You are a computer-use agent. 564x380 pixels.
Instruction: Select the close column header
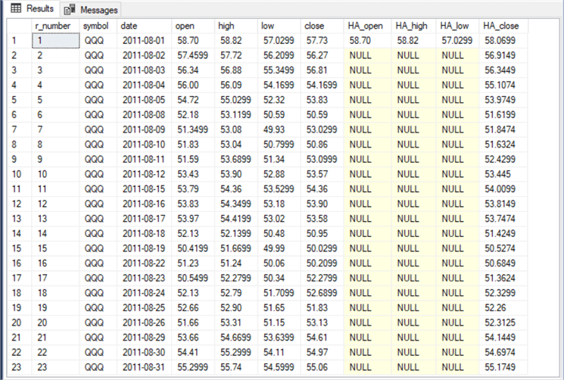(322, 26)
